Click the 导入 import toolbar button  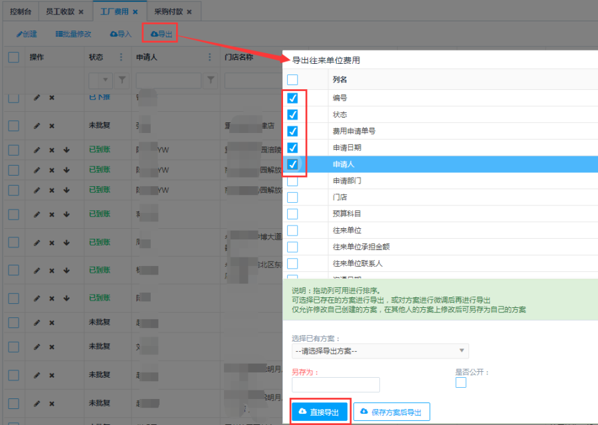pos(121,33)
